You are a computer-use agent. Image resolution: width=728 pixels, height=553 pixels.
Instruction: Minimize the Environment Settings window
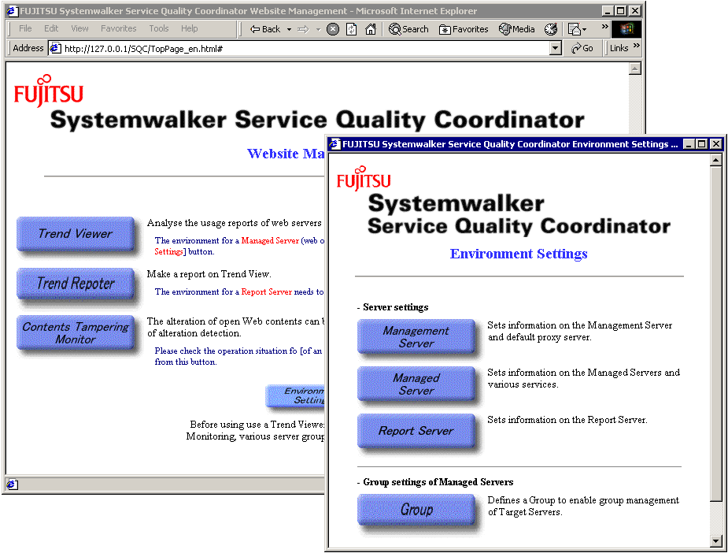click(689, 144)
